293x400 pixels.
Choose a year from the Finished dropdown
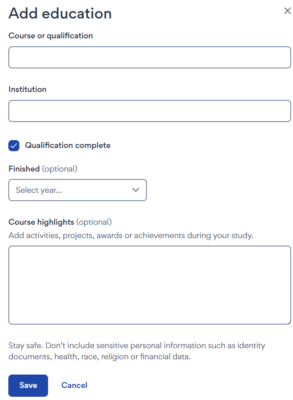point(78,190)
